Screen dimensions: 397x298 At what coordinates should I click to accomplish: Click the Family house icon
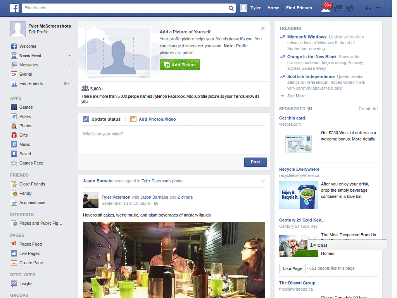click(x=14, y=193)
